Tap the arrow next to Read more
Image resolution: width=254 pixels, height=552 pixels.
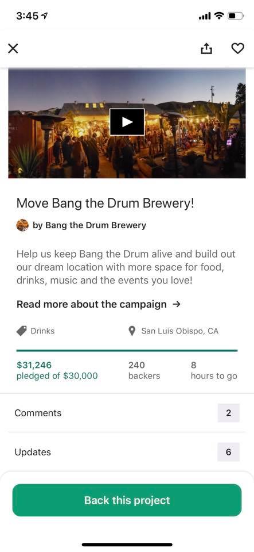tap(177, 304)
